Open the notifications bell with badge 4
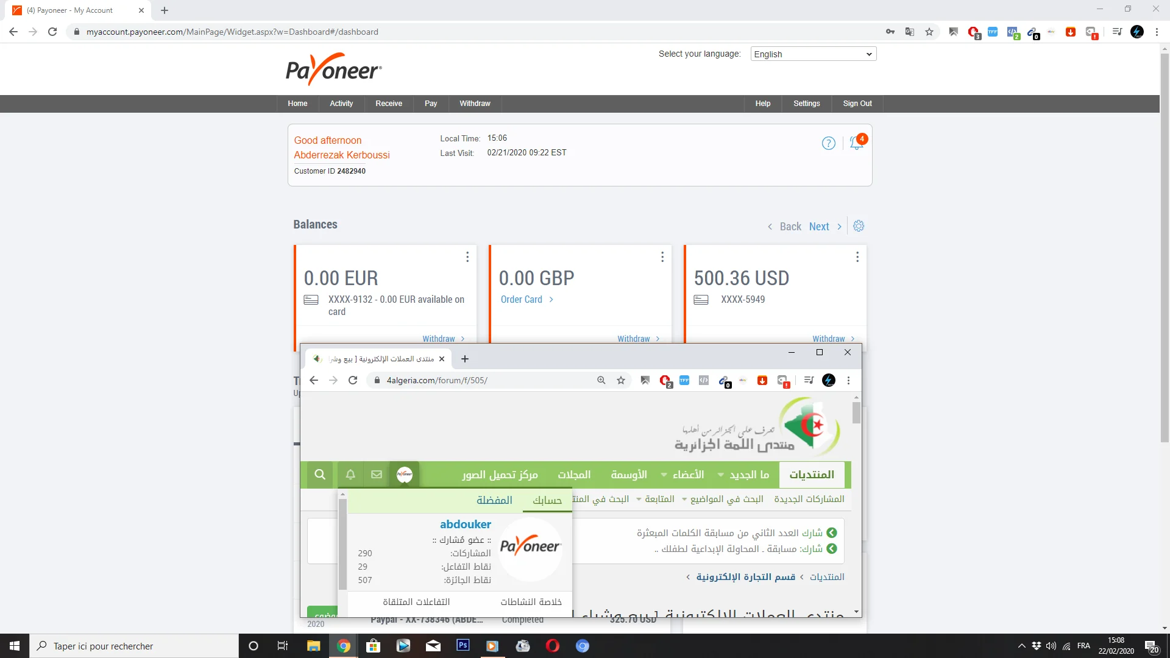 (x=857, y=143)
